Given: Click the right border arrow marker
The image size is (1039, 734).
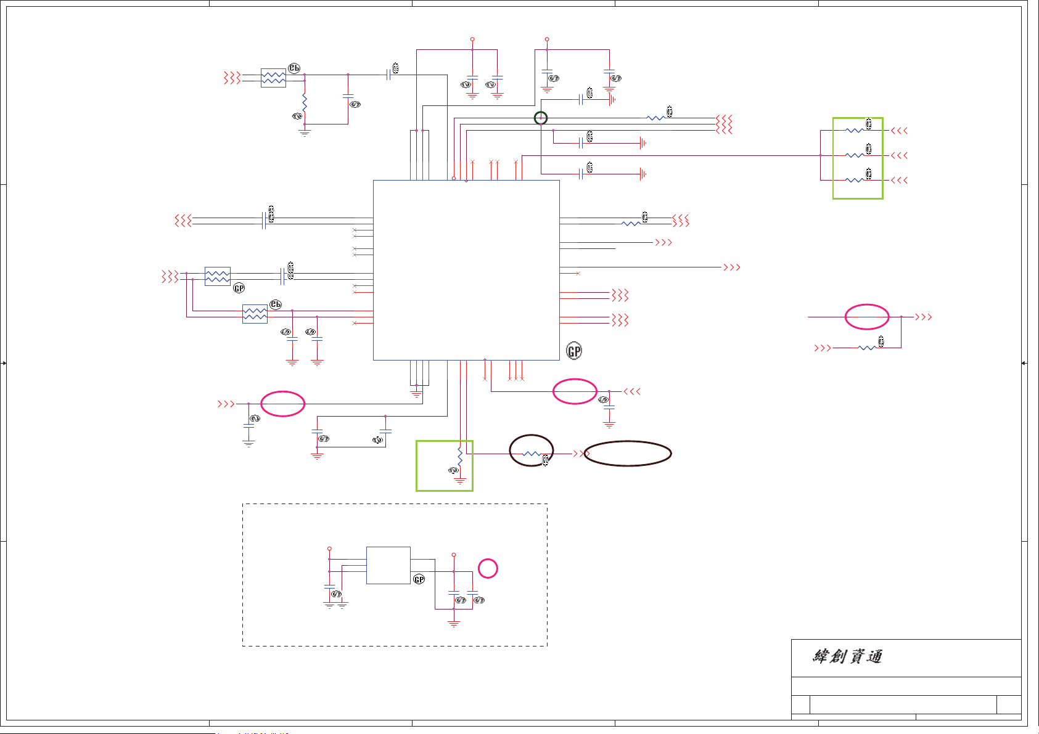Looking at the screenshot, I should pyautogui.click(x=1024, y=363).
